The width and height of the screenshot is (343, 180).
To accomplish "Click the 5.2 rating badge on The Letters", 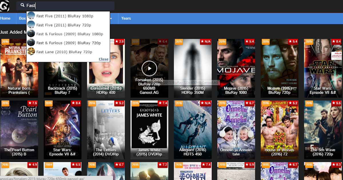I will (119, 103).
